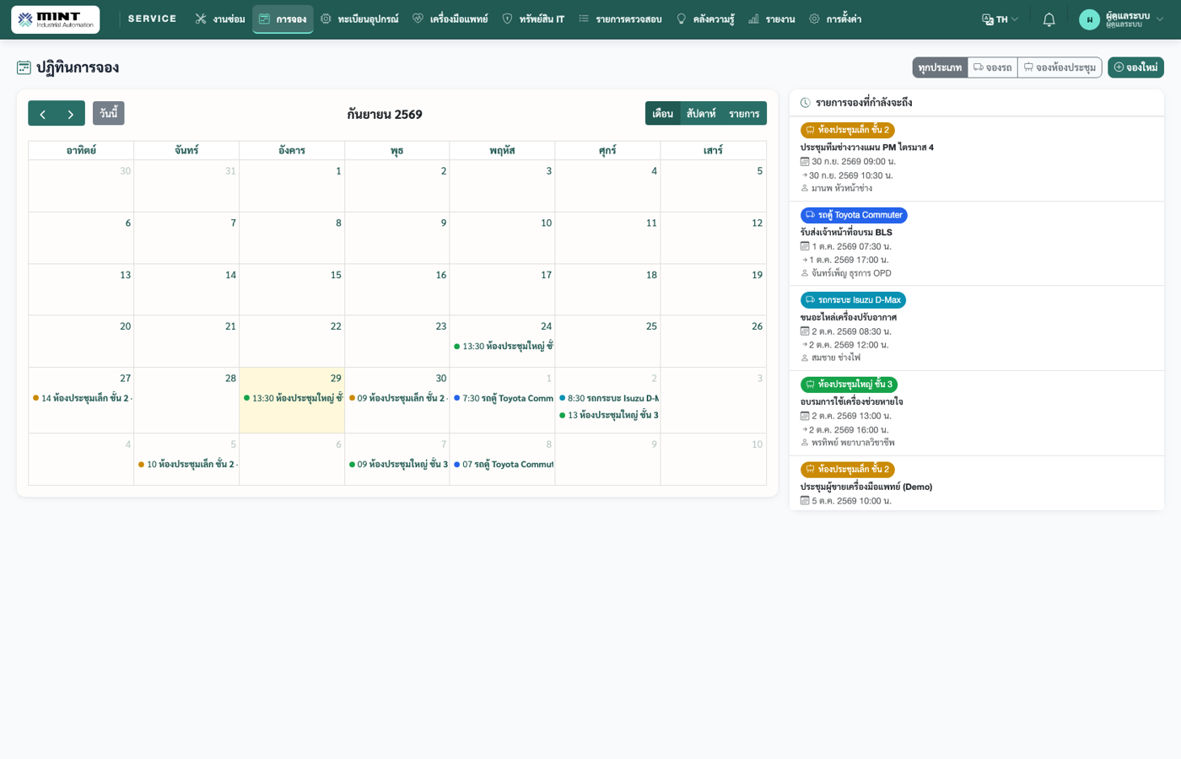
Task: Open งานซ่อม menu
Action: (219, 19)
